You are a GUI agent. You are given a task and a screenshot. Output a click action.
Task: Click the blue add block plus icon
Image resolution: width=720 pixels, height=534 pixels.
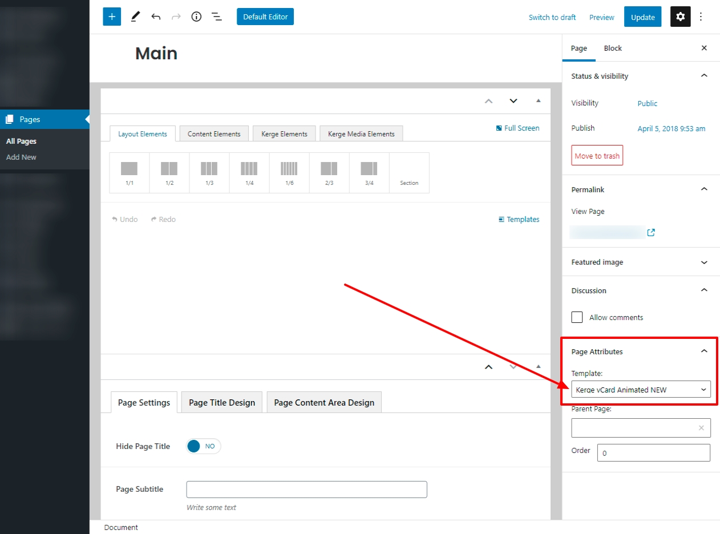tap(112, 17)
